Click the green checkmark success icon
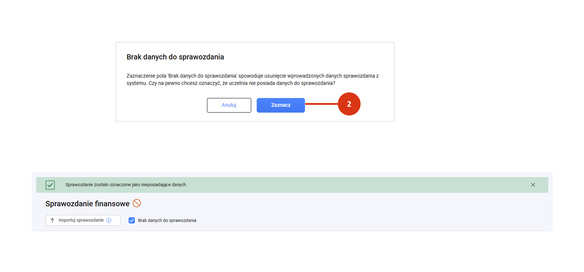The height and width of the screenshot is (272, 584). click(50, 185)
